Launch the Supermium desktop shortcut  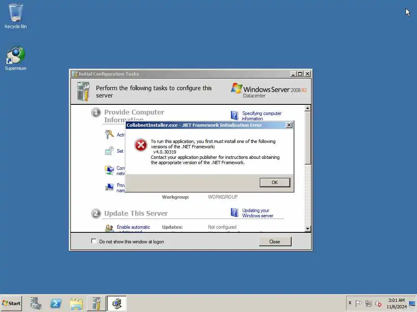click(x=15, y=58)
